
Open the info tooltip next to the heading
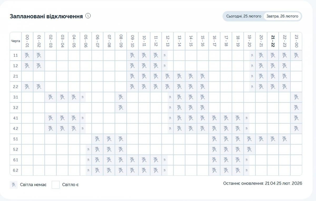88,16
